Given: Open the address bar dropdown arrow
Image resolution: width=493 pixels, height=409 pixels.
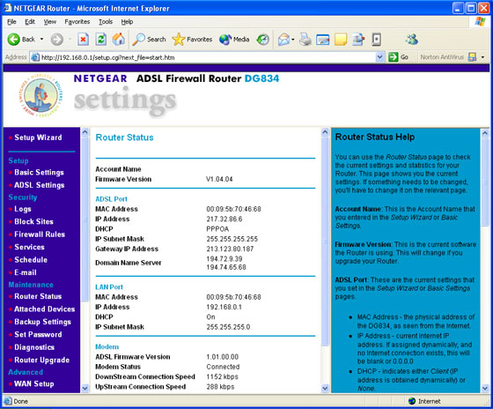Looking at the screenshot, I should pos(379,57).
